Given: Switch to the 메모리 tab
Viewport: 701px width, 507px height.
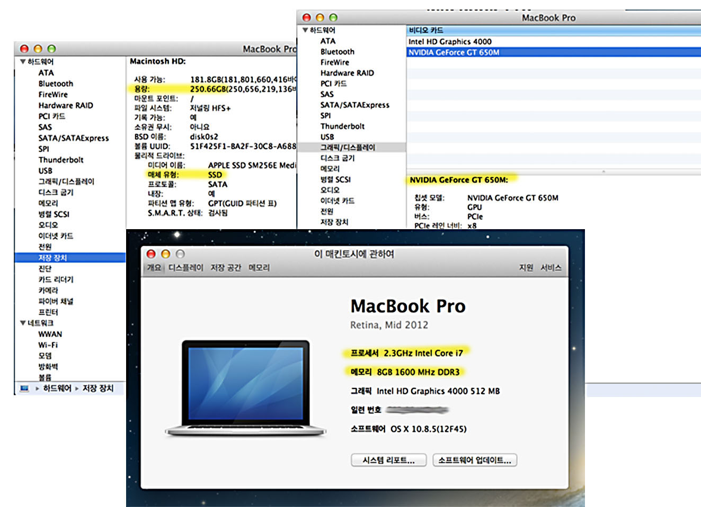Looking at the screenshot, I should (x=259, y=268).
